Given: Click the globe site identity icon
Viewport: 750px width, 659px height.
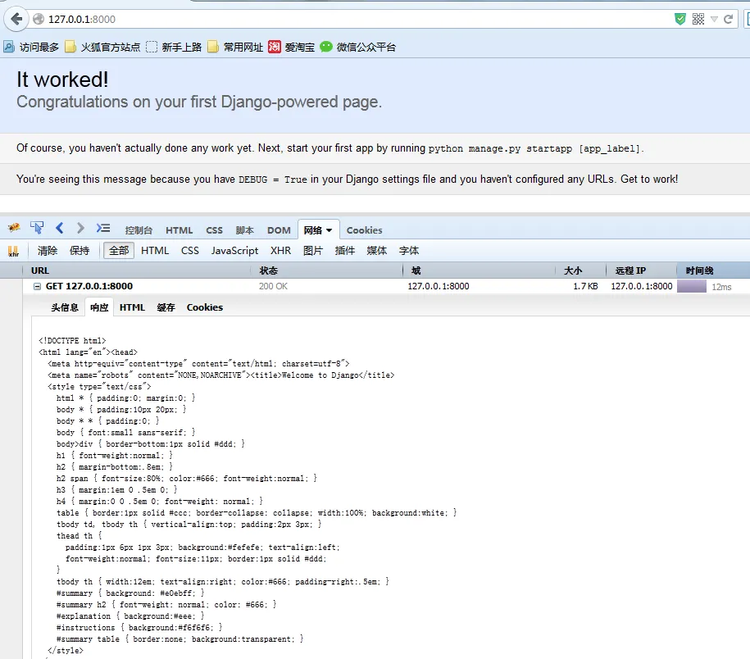Looking at the screenshot, I should coord(39,19).
